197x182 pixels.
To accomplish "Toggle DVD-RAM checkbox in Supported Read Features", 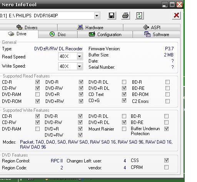I will pyautogui.click(x=37, y=94).
